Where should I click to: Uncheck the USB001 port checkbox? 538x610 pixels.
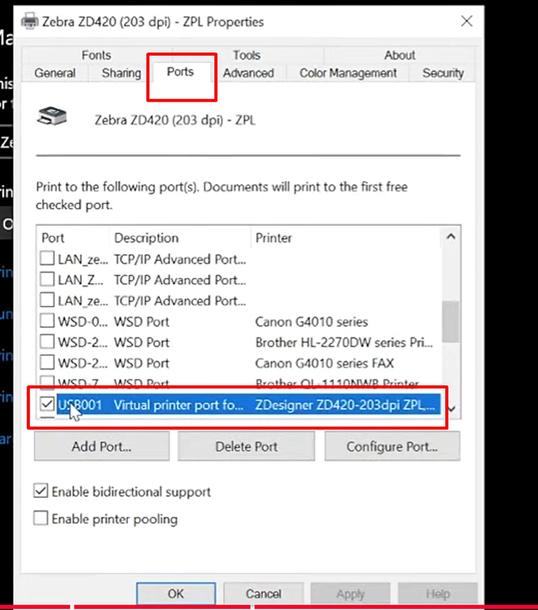click(47, 404)
